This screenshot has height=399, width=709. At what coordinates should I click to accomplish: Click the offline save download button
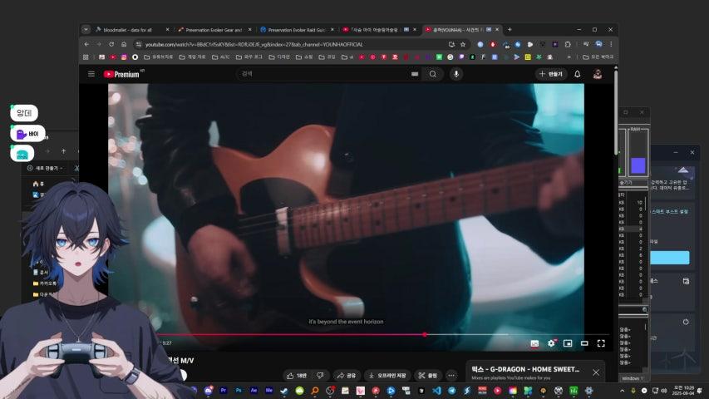(x=387, y=376)
